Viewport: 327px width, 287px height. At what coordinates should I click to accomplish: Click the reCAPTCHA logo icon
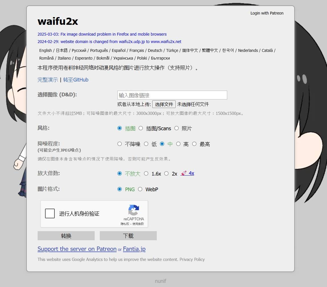click(x=133, y=210)
